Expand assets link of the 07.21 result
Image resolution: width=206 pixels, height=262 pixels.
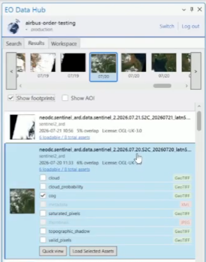[x=65, y=138]
